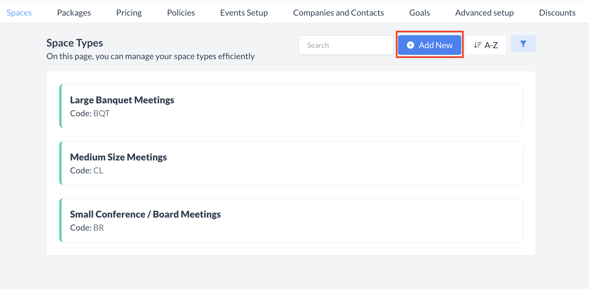This screenshot has width=589, height=289.
Task: Click the A-Z sort order icon
Action: pyautogui.click(x=478, y=45)
